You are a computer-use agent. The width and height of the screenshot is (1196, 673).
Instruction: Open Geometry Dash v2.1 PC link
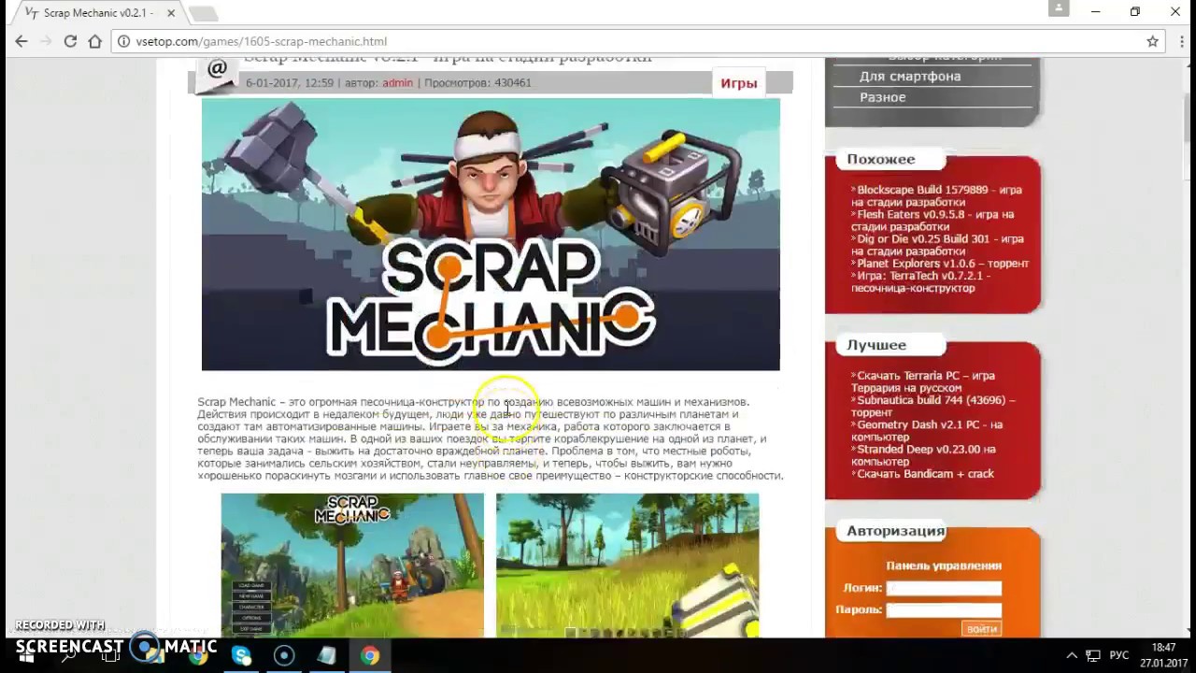pos(927,430)
